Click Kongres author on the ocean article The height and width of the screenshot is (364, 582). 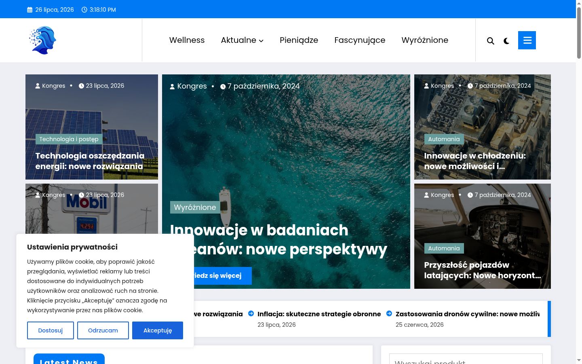pyautogui.click(x=192, y=86)
